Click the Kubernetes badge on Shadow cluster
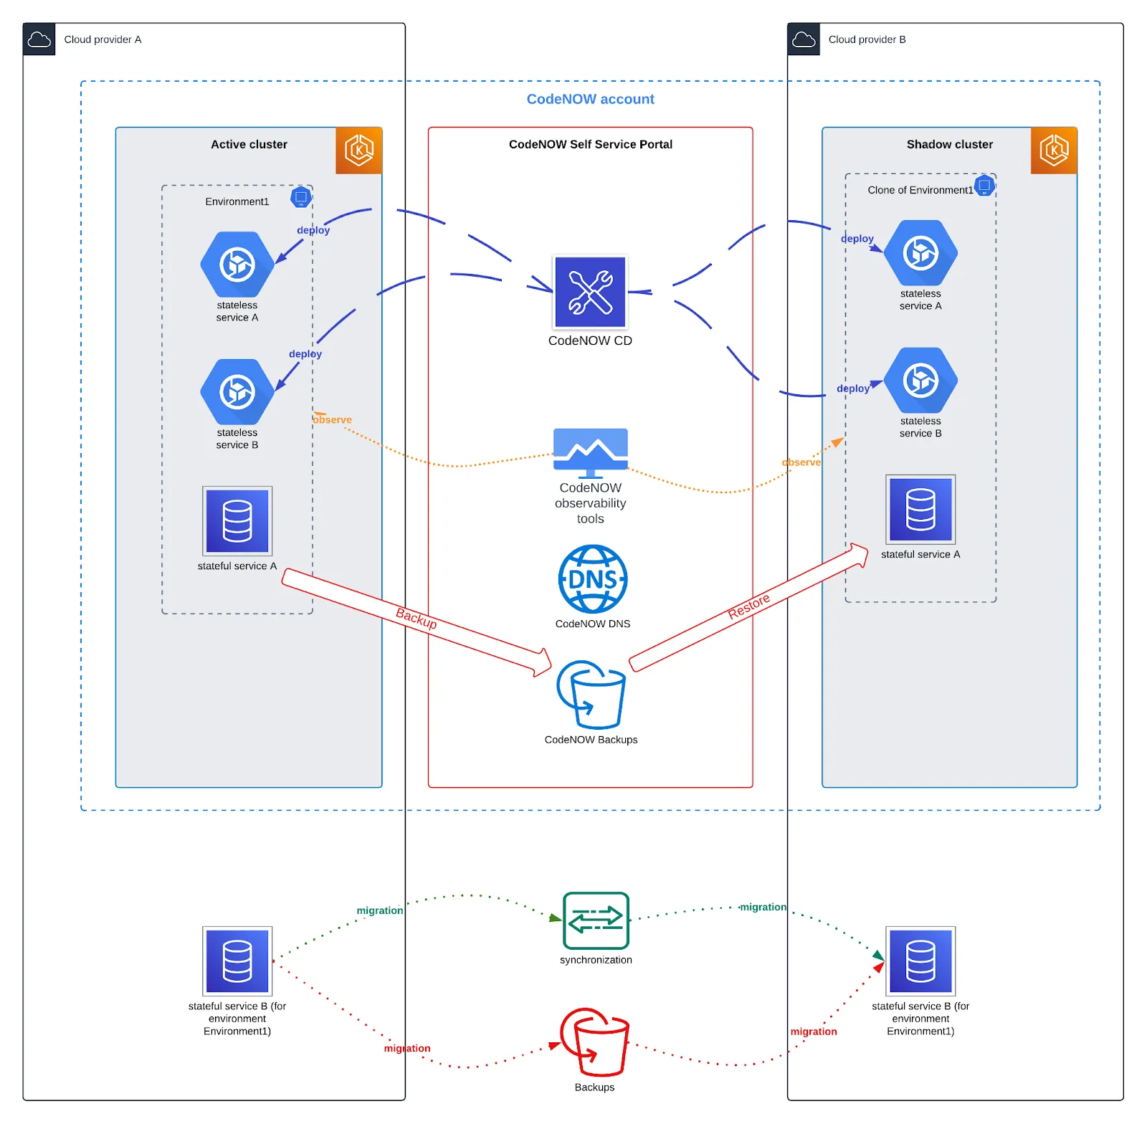Image resolution: width=1147 pixels, height=1124 pixels. (1052, 151)
